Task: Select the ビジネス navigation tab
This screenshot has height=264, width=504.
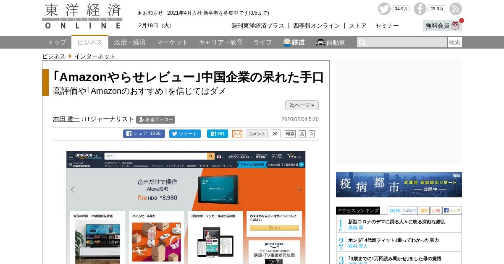Action: tap(90, 42)
